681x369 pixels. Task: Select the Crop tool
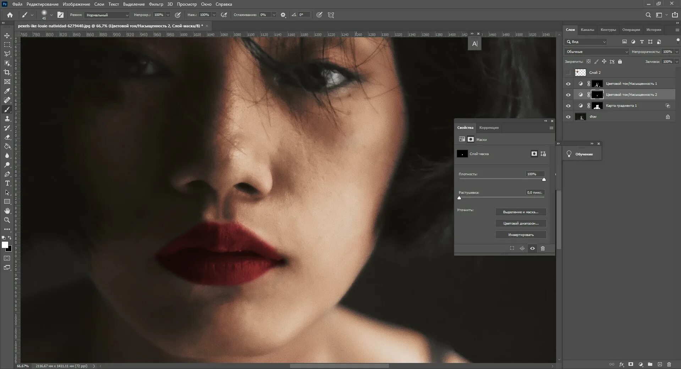coord(7,72)
